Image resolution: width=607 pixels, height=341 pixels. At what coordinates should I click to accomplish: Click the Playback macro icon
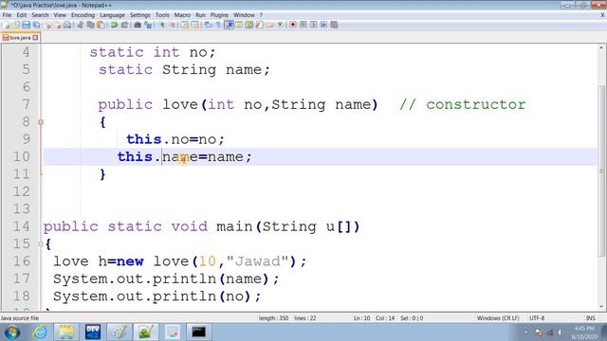(x=313, y=26)
